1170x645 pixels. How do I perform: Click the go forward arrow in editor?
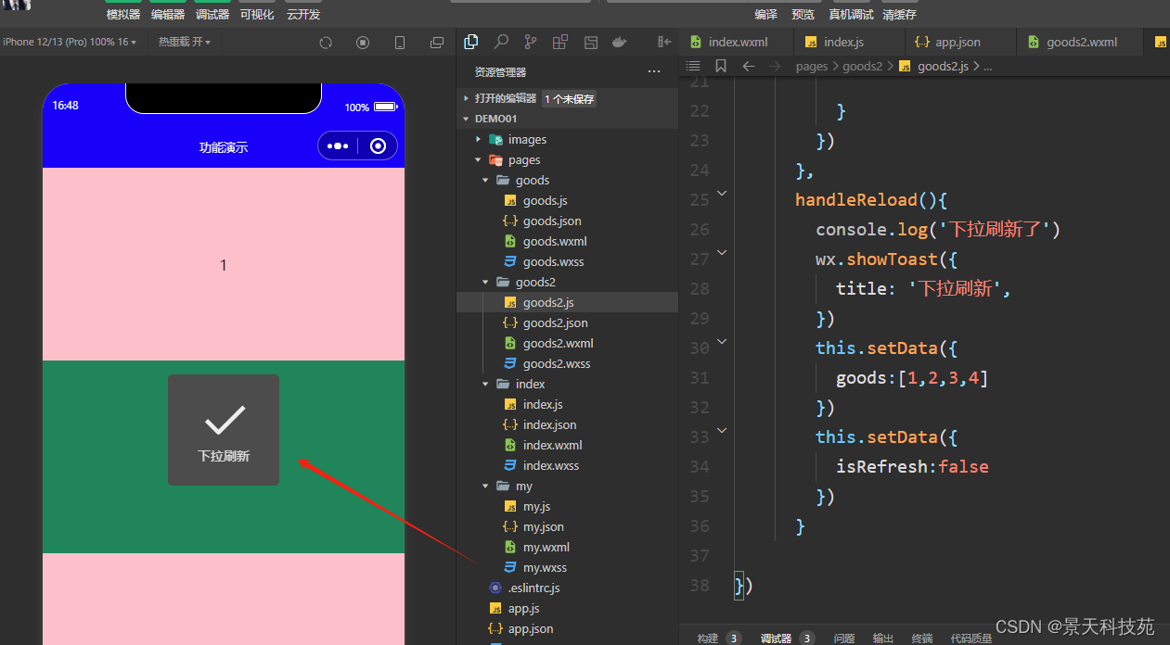(x=776, y=66)
